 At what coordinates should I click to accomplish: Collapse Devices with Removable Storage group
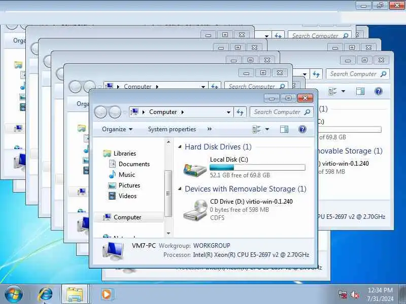point(180,189)
